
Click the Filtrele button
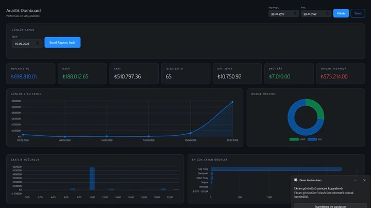(341, 13)
